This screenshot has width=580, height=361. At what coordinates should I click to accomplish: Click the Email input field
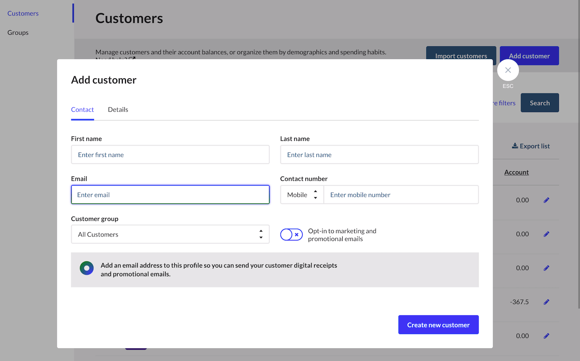pyautogui.click(x=170, y=195)
